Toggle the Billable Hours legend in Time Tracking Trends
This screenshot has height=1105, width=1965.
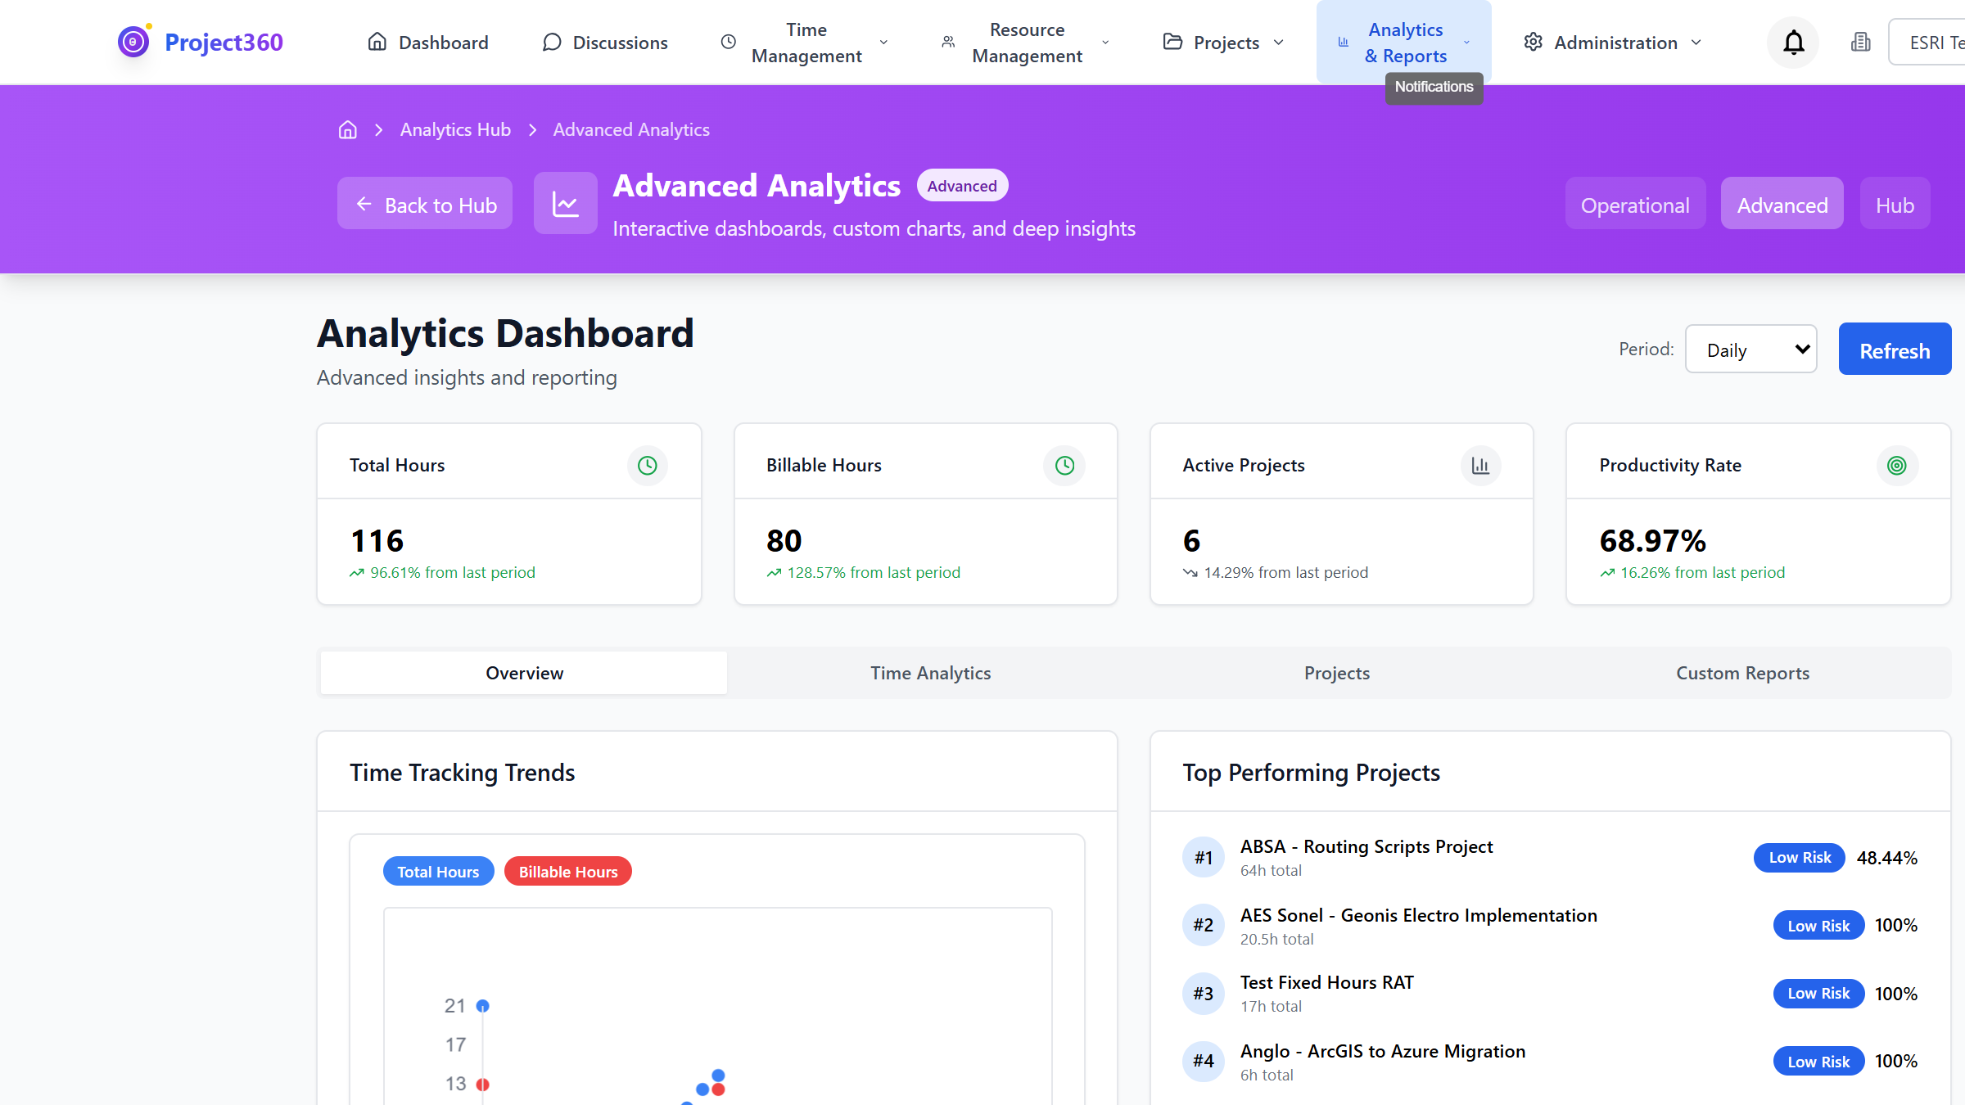567,871
